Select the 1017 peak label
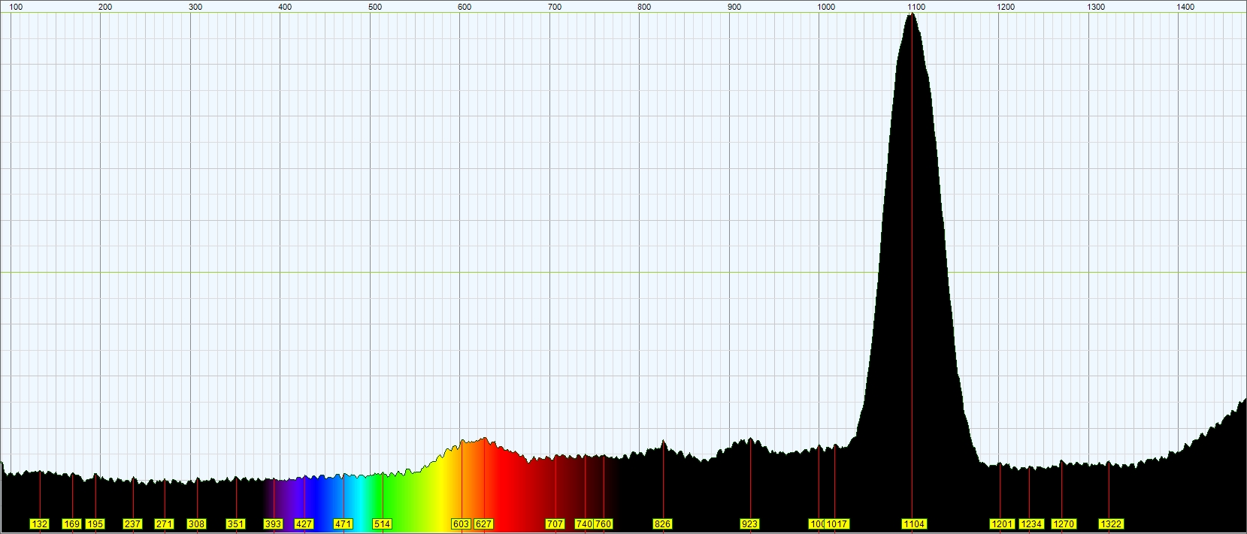This screenshot has height=534, width=1247. [837, 524]
